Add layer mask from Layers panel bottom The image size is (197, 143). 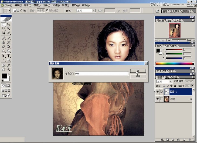(168, 139)
